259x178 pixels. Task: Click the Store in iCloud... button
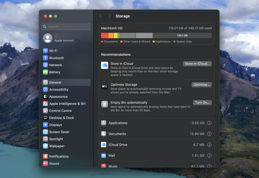197,64
